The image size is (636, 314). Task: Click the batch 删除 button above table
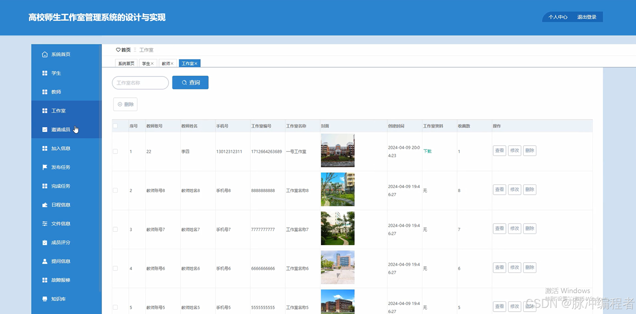(x=125, y=104)
